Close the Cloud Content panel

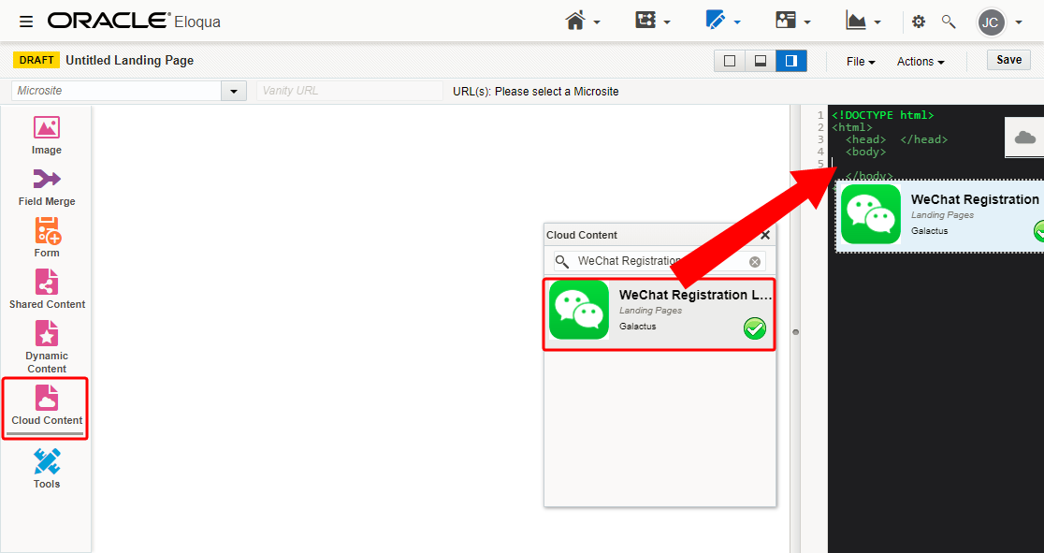(x=765, y=235)
